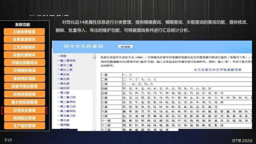Open 三维场景管理 in the system functions menu
256x144 pixels.
[x=24, y=32]
